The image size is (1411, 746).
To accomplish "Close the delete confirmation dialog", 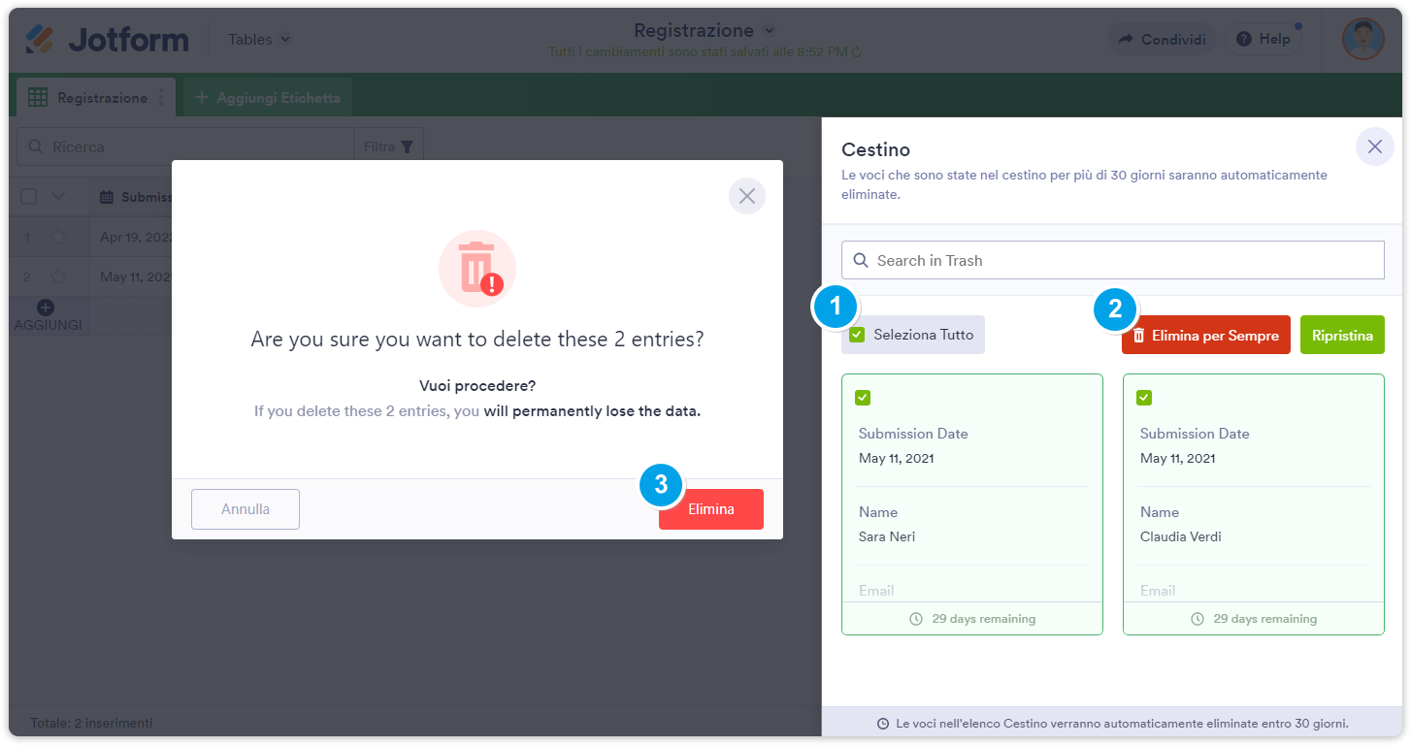I will coord(747,196).
